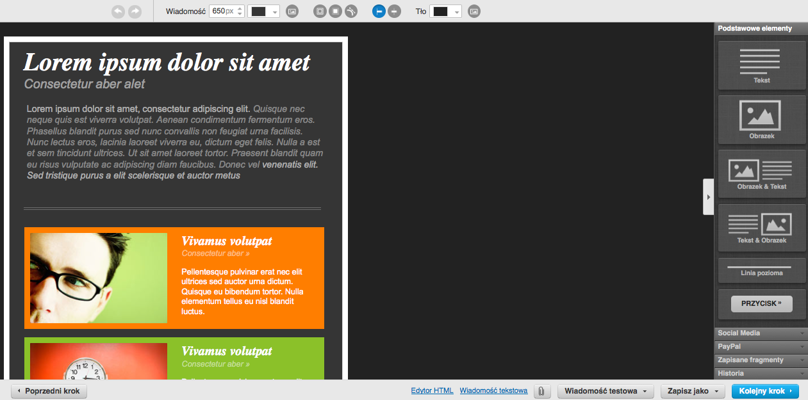Select the PRZYCISK button element
The height and width of the screenshot is (400, 808).
coord(762,304)
